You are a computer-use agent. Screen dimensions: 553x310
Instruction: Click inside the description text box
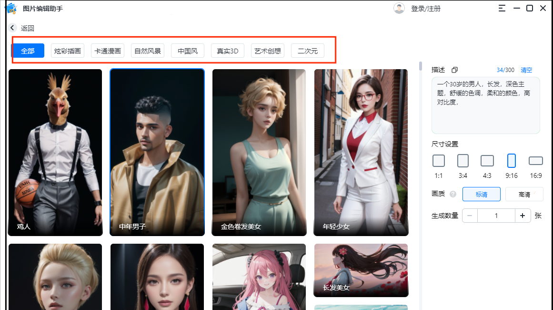tap(485, 110)
